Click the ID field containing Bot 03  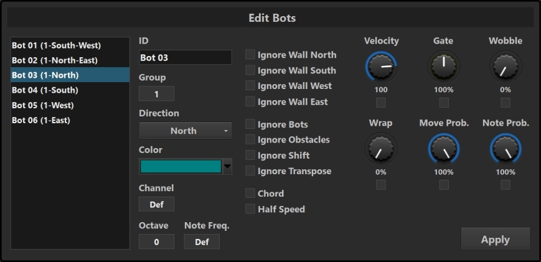(x=186, y=58)
